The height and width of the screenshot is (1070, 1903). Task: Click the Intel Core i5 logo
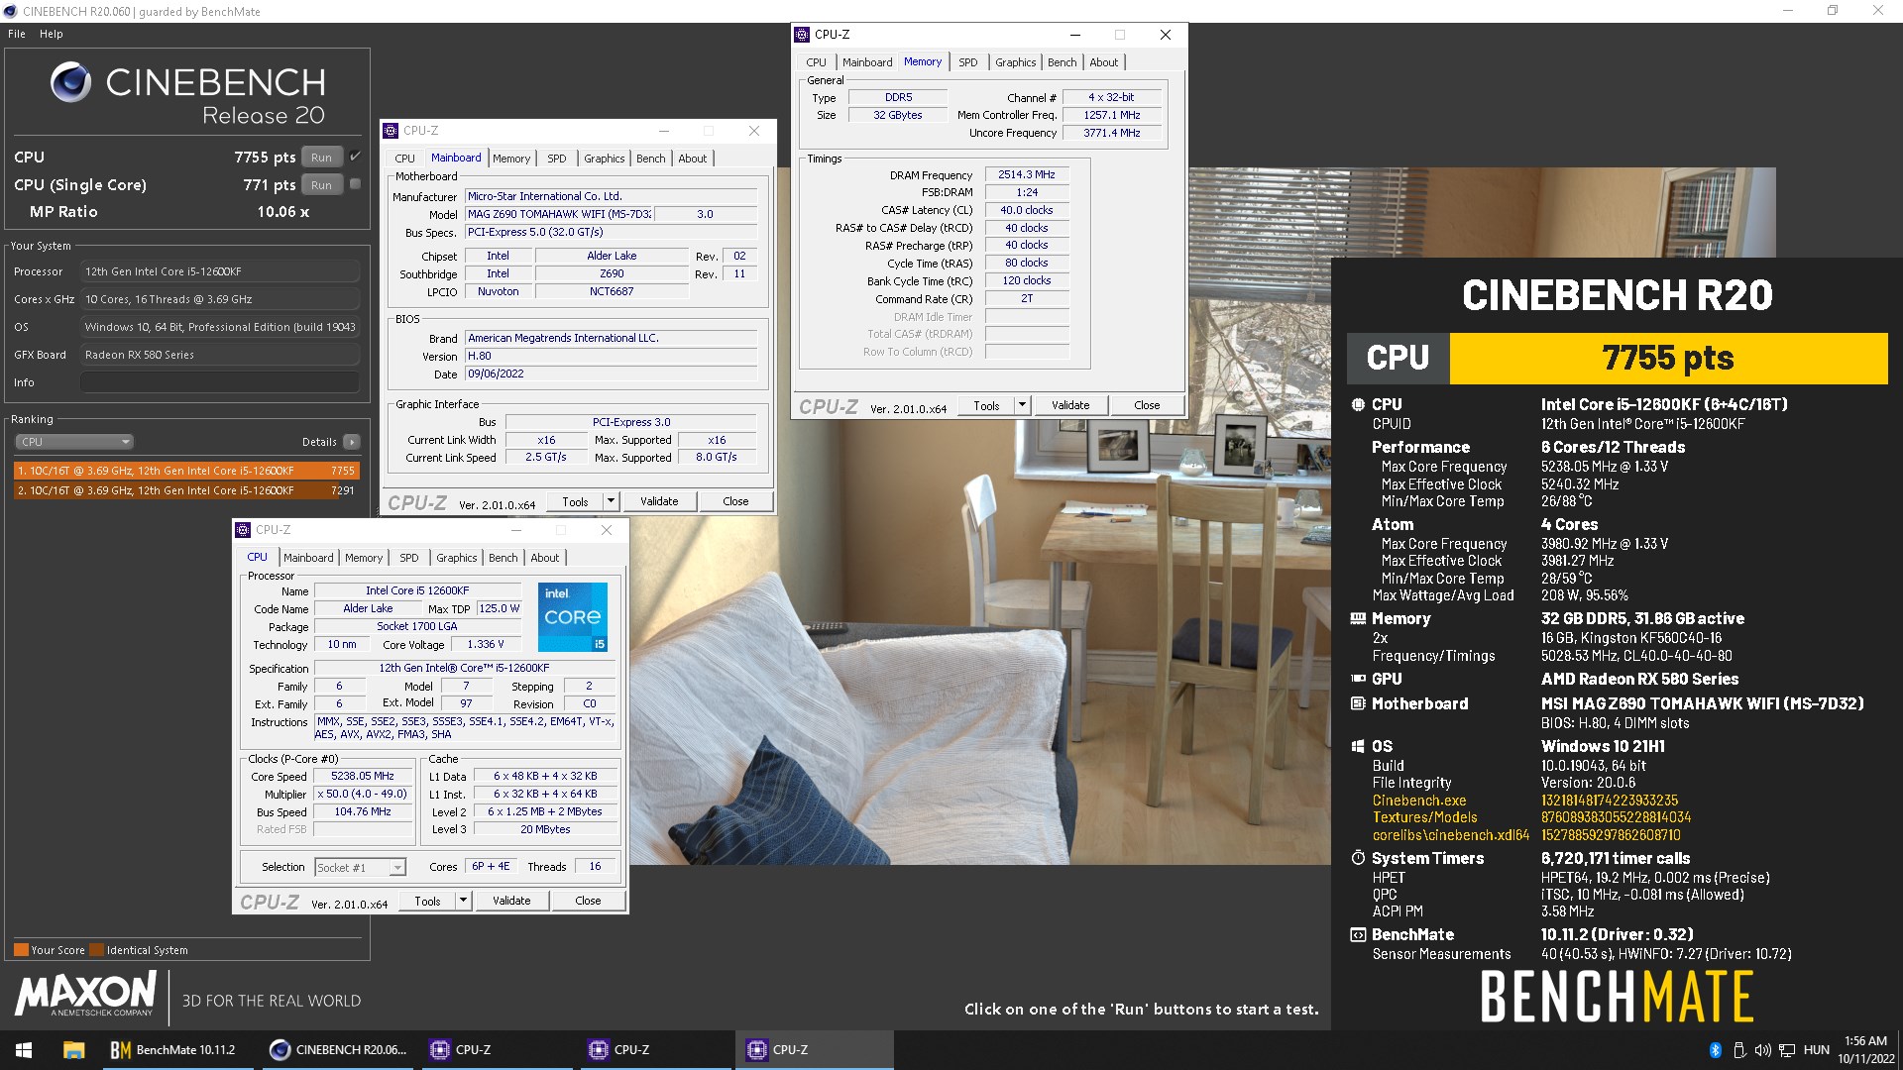[x=573, y=616]
